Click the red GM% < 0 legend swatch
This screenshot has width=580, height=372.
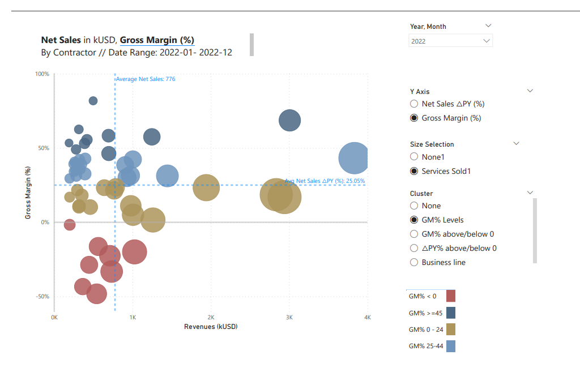pos(450,296)
